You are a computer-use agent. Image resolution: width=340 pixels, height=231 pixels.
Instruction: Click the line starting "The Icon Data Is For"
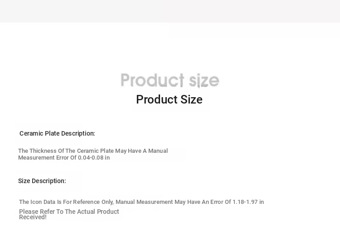[141, 202]
